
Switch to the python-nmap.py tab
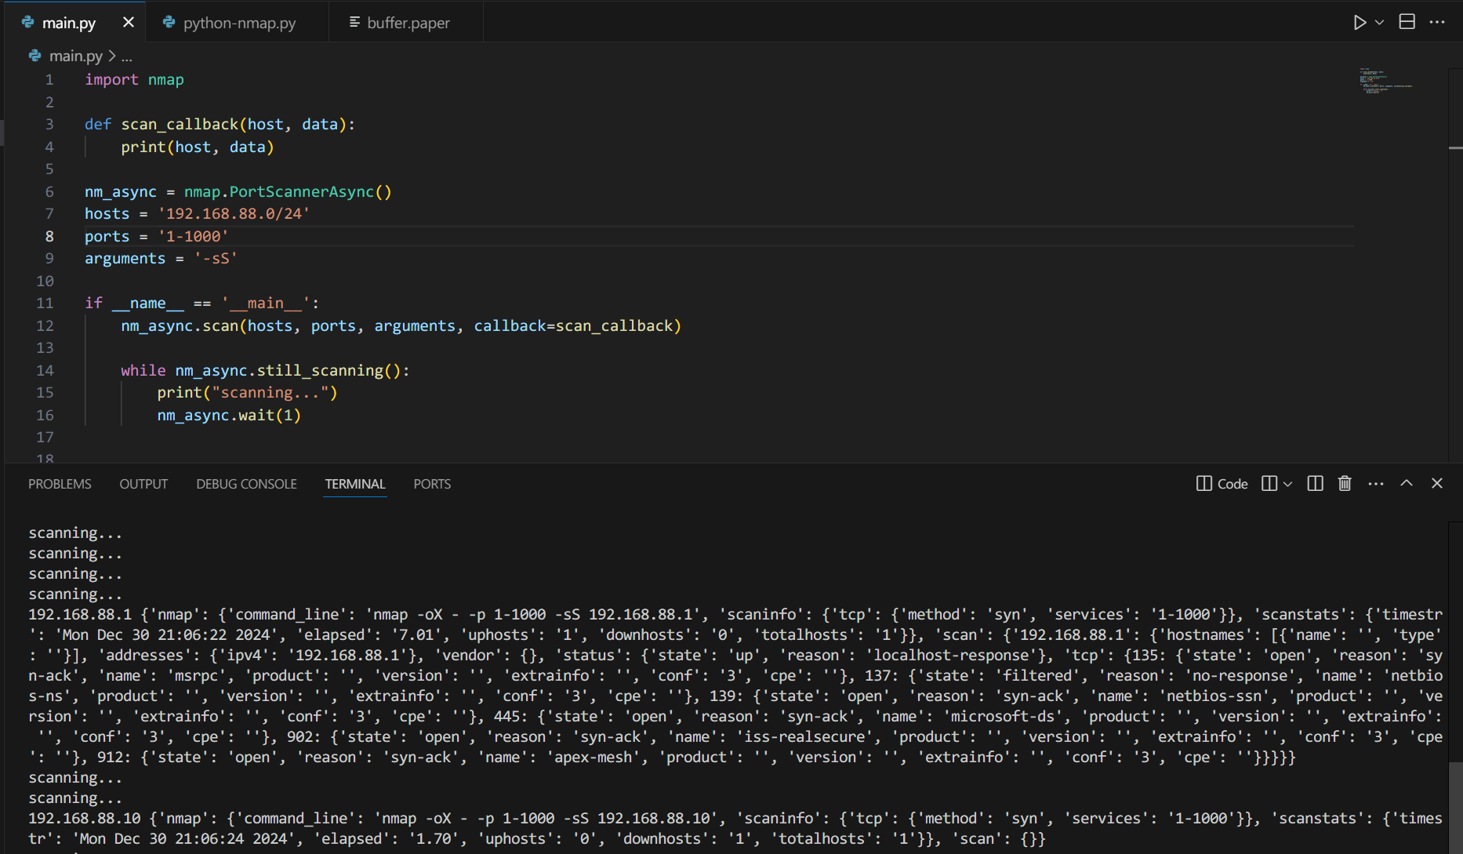(239, 23)
